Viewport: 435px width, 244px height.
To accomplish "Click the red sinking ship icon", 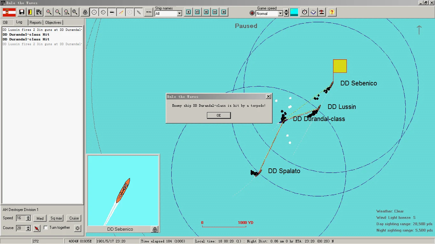I will coord(322,12).
